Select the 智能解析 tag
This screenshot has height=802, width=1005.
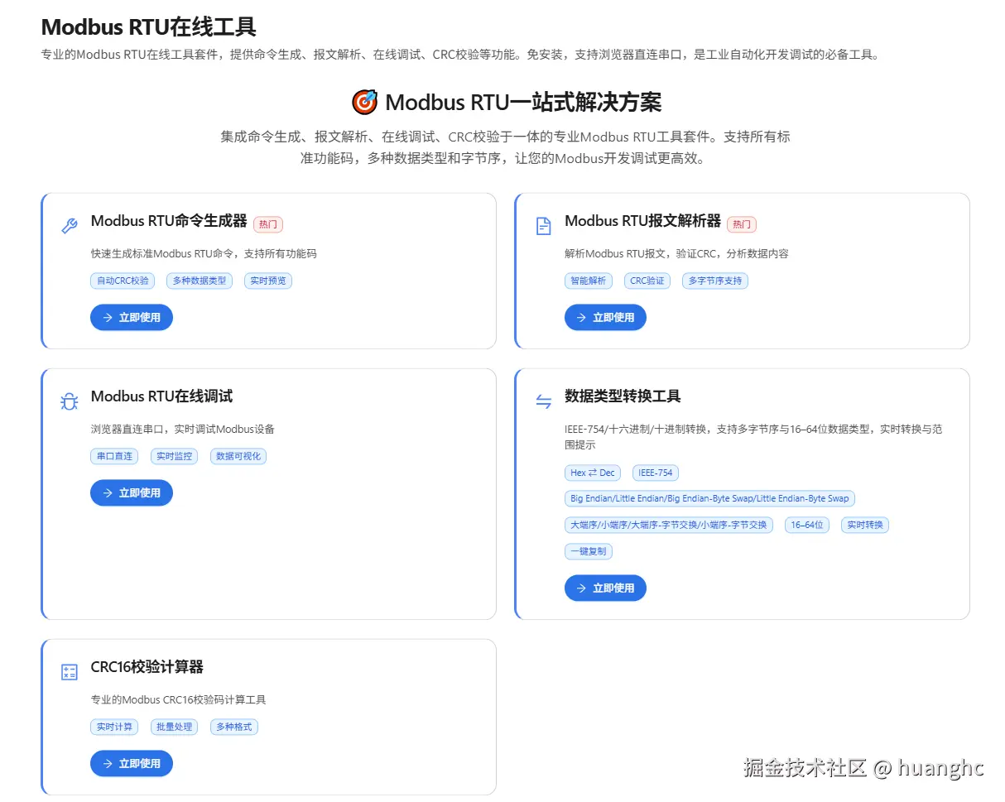pyautogui.click(x=589, y=281)
